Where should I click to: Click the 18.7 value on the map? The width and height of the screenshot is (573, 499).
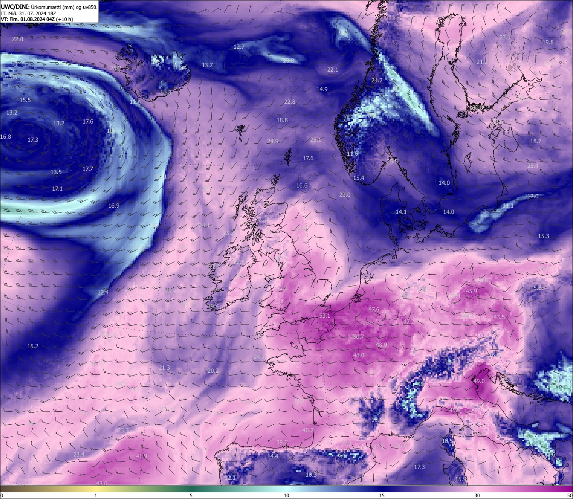click(536, 141)
